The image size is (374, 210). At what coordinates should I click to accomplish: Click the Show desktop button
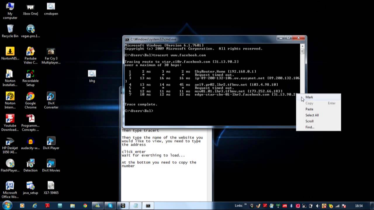[x=372, y=206]
